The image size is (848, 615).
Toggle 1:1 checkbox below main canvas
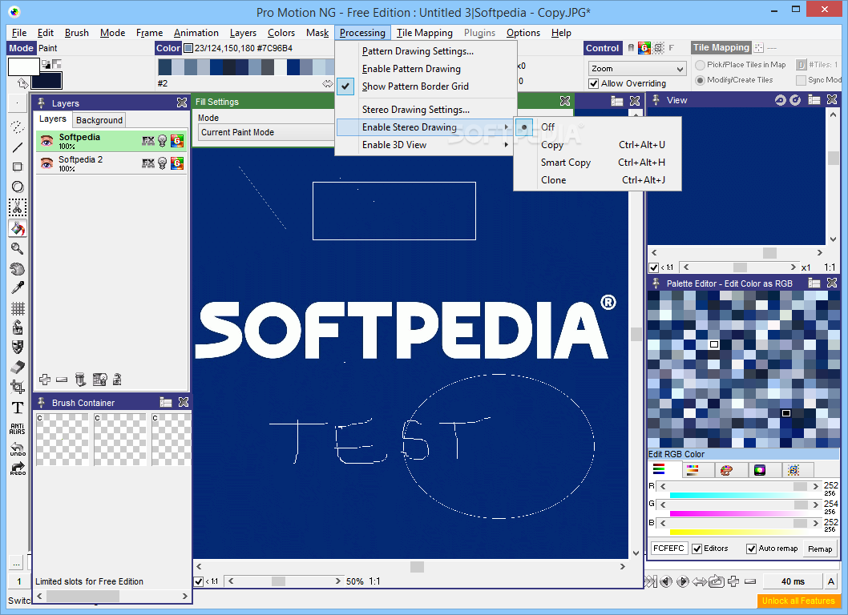pyautogui.click(x=199, y=581)
